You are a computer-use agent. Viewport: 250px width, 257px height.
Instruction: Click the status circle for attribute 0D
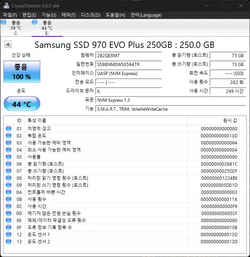[9, 213]
